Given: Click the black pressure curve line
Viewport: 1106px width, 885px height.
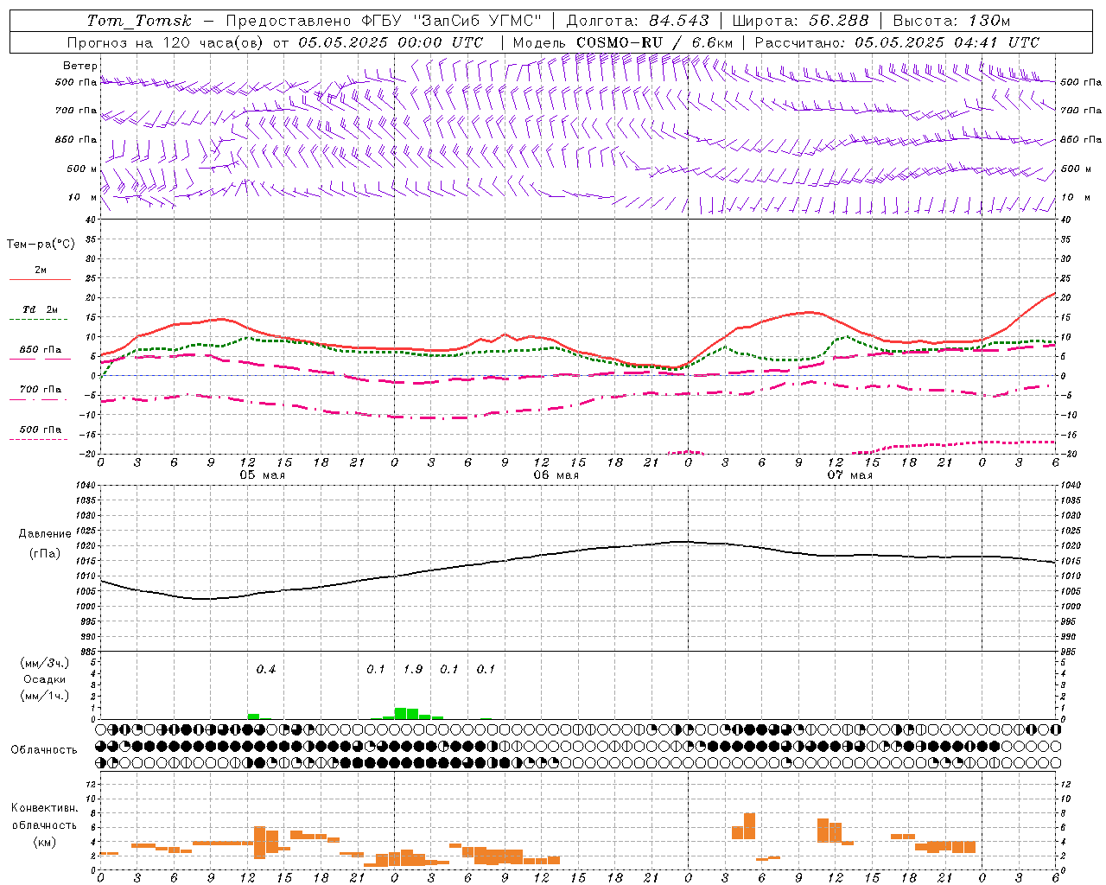Looking at the screenshot, I should (578, 551).
